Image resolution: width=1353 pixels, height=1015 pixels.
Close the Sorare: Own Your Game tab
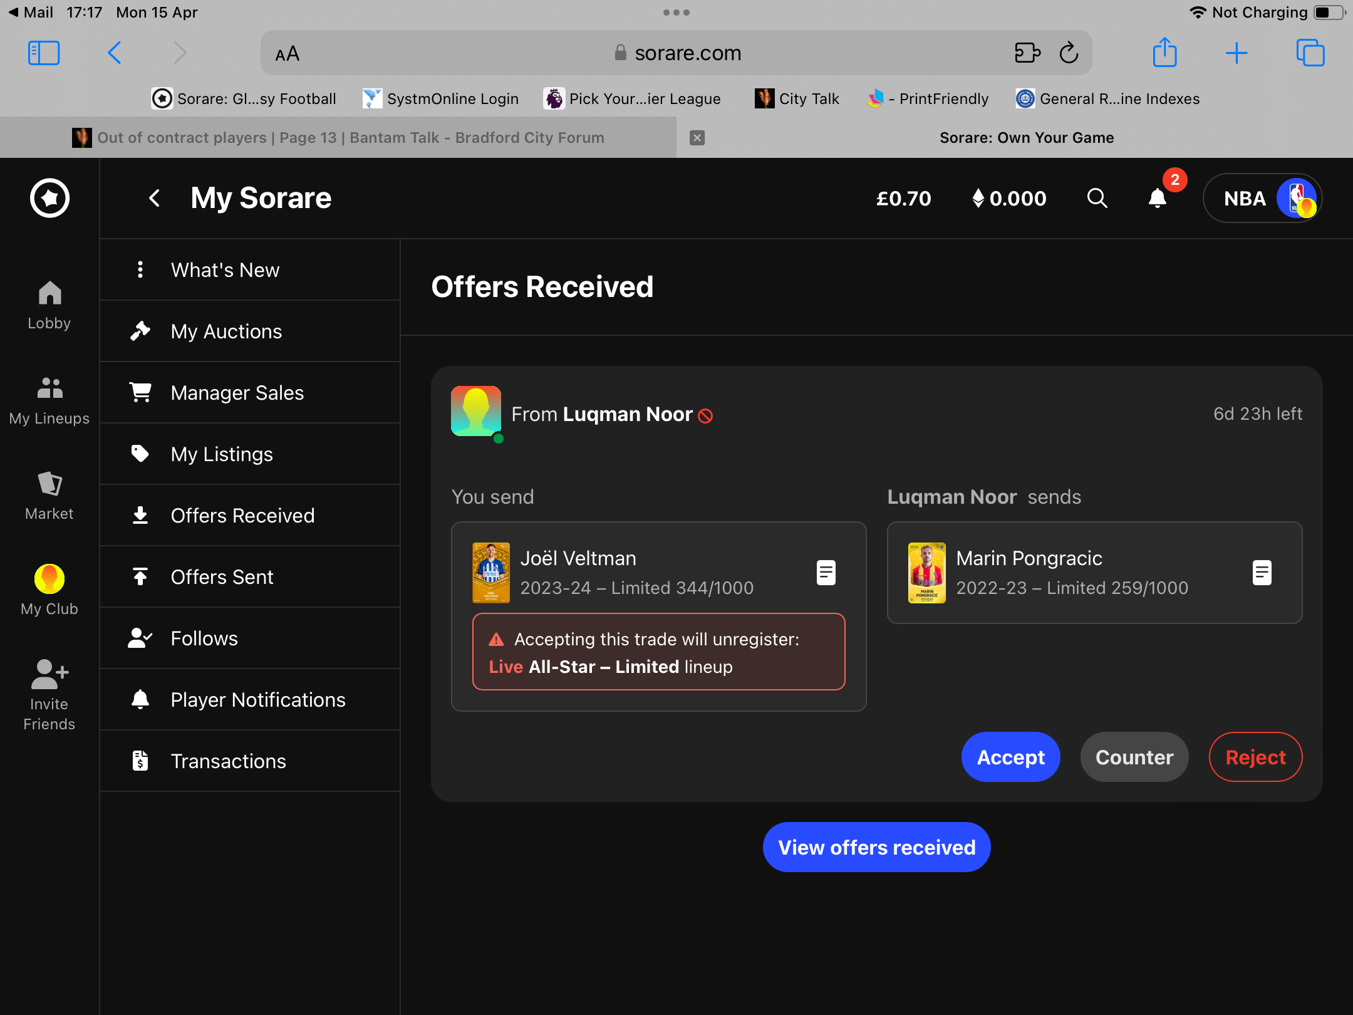pyautogui.click(x=697, y=138)
